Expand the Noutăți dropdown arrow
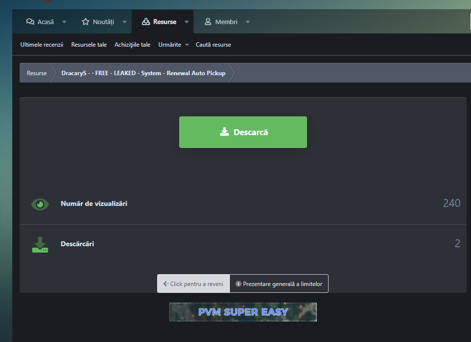This screenshot has height=342, width=471. [x=125, y=22]
